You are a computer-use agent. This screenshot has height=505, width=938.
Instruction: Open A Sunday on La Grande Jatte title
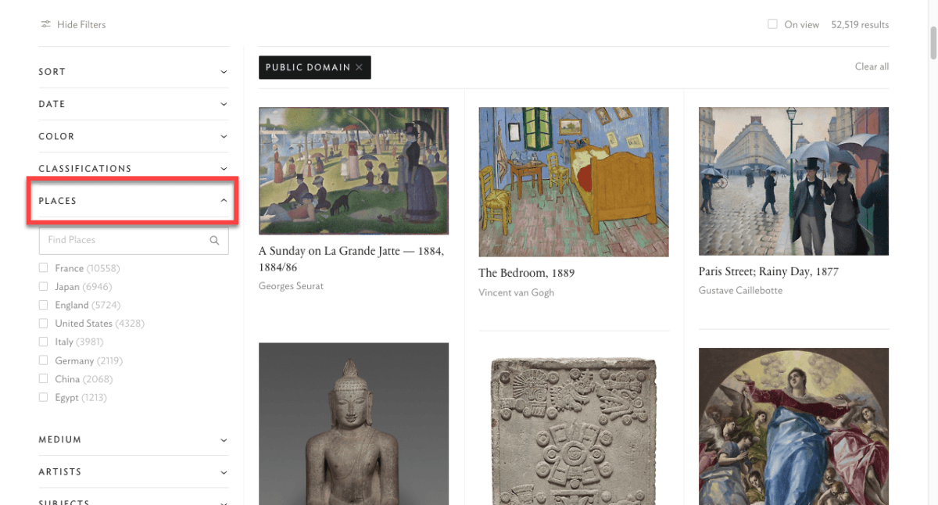pyautogui.click(x=352, y=259)
